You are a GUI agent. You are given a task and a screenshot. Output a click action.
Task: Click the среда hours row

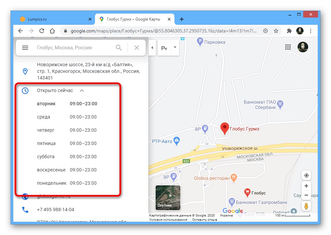tap(67, 117)
